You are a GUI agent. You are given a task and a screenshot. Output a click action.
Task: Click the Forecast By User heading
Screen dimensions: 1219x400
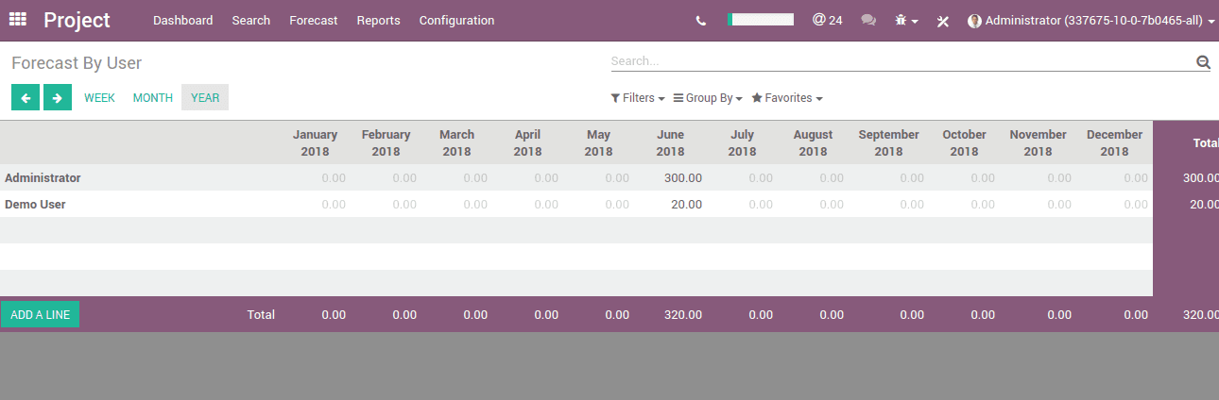coord(77,63)
